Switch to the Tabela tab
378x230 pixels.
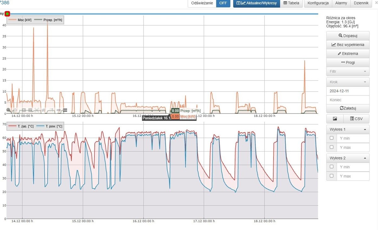291,3
